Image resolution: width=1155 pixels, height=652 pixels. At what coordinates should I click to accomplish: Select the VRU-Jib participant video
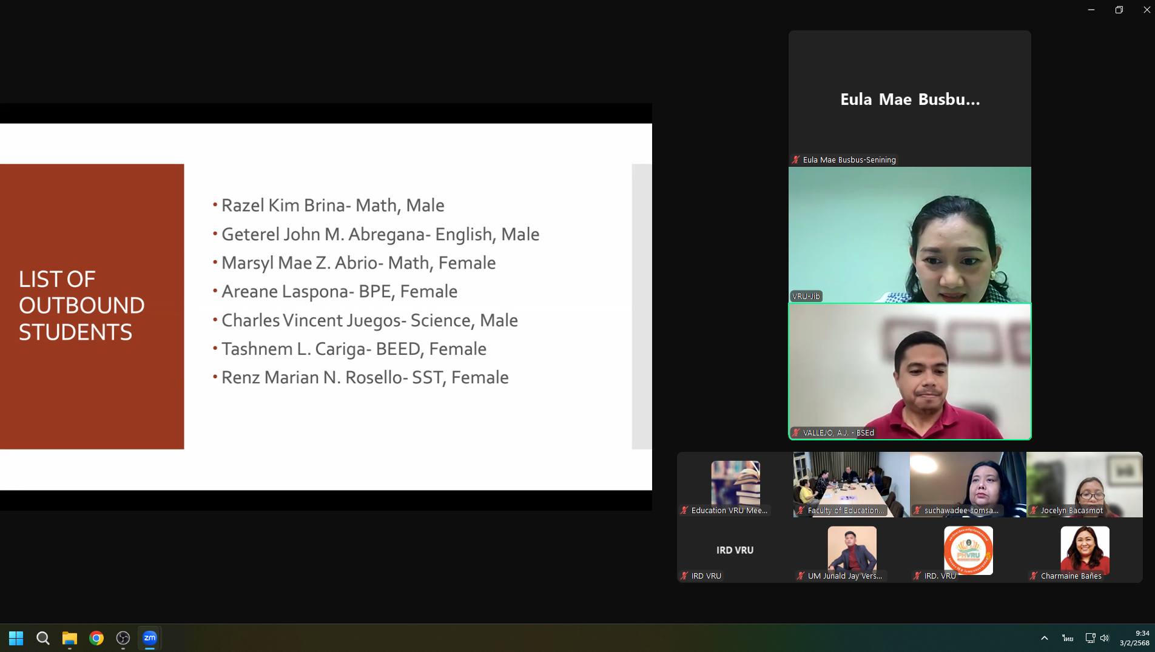point(909,235)
